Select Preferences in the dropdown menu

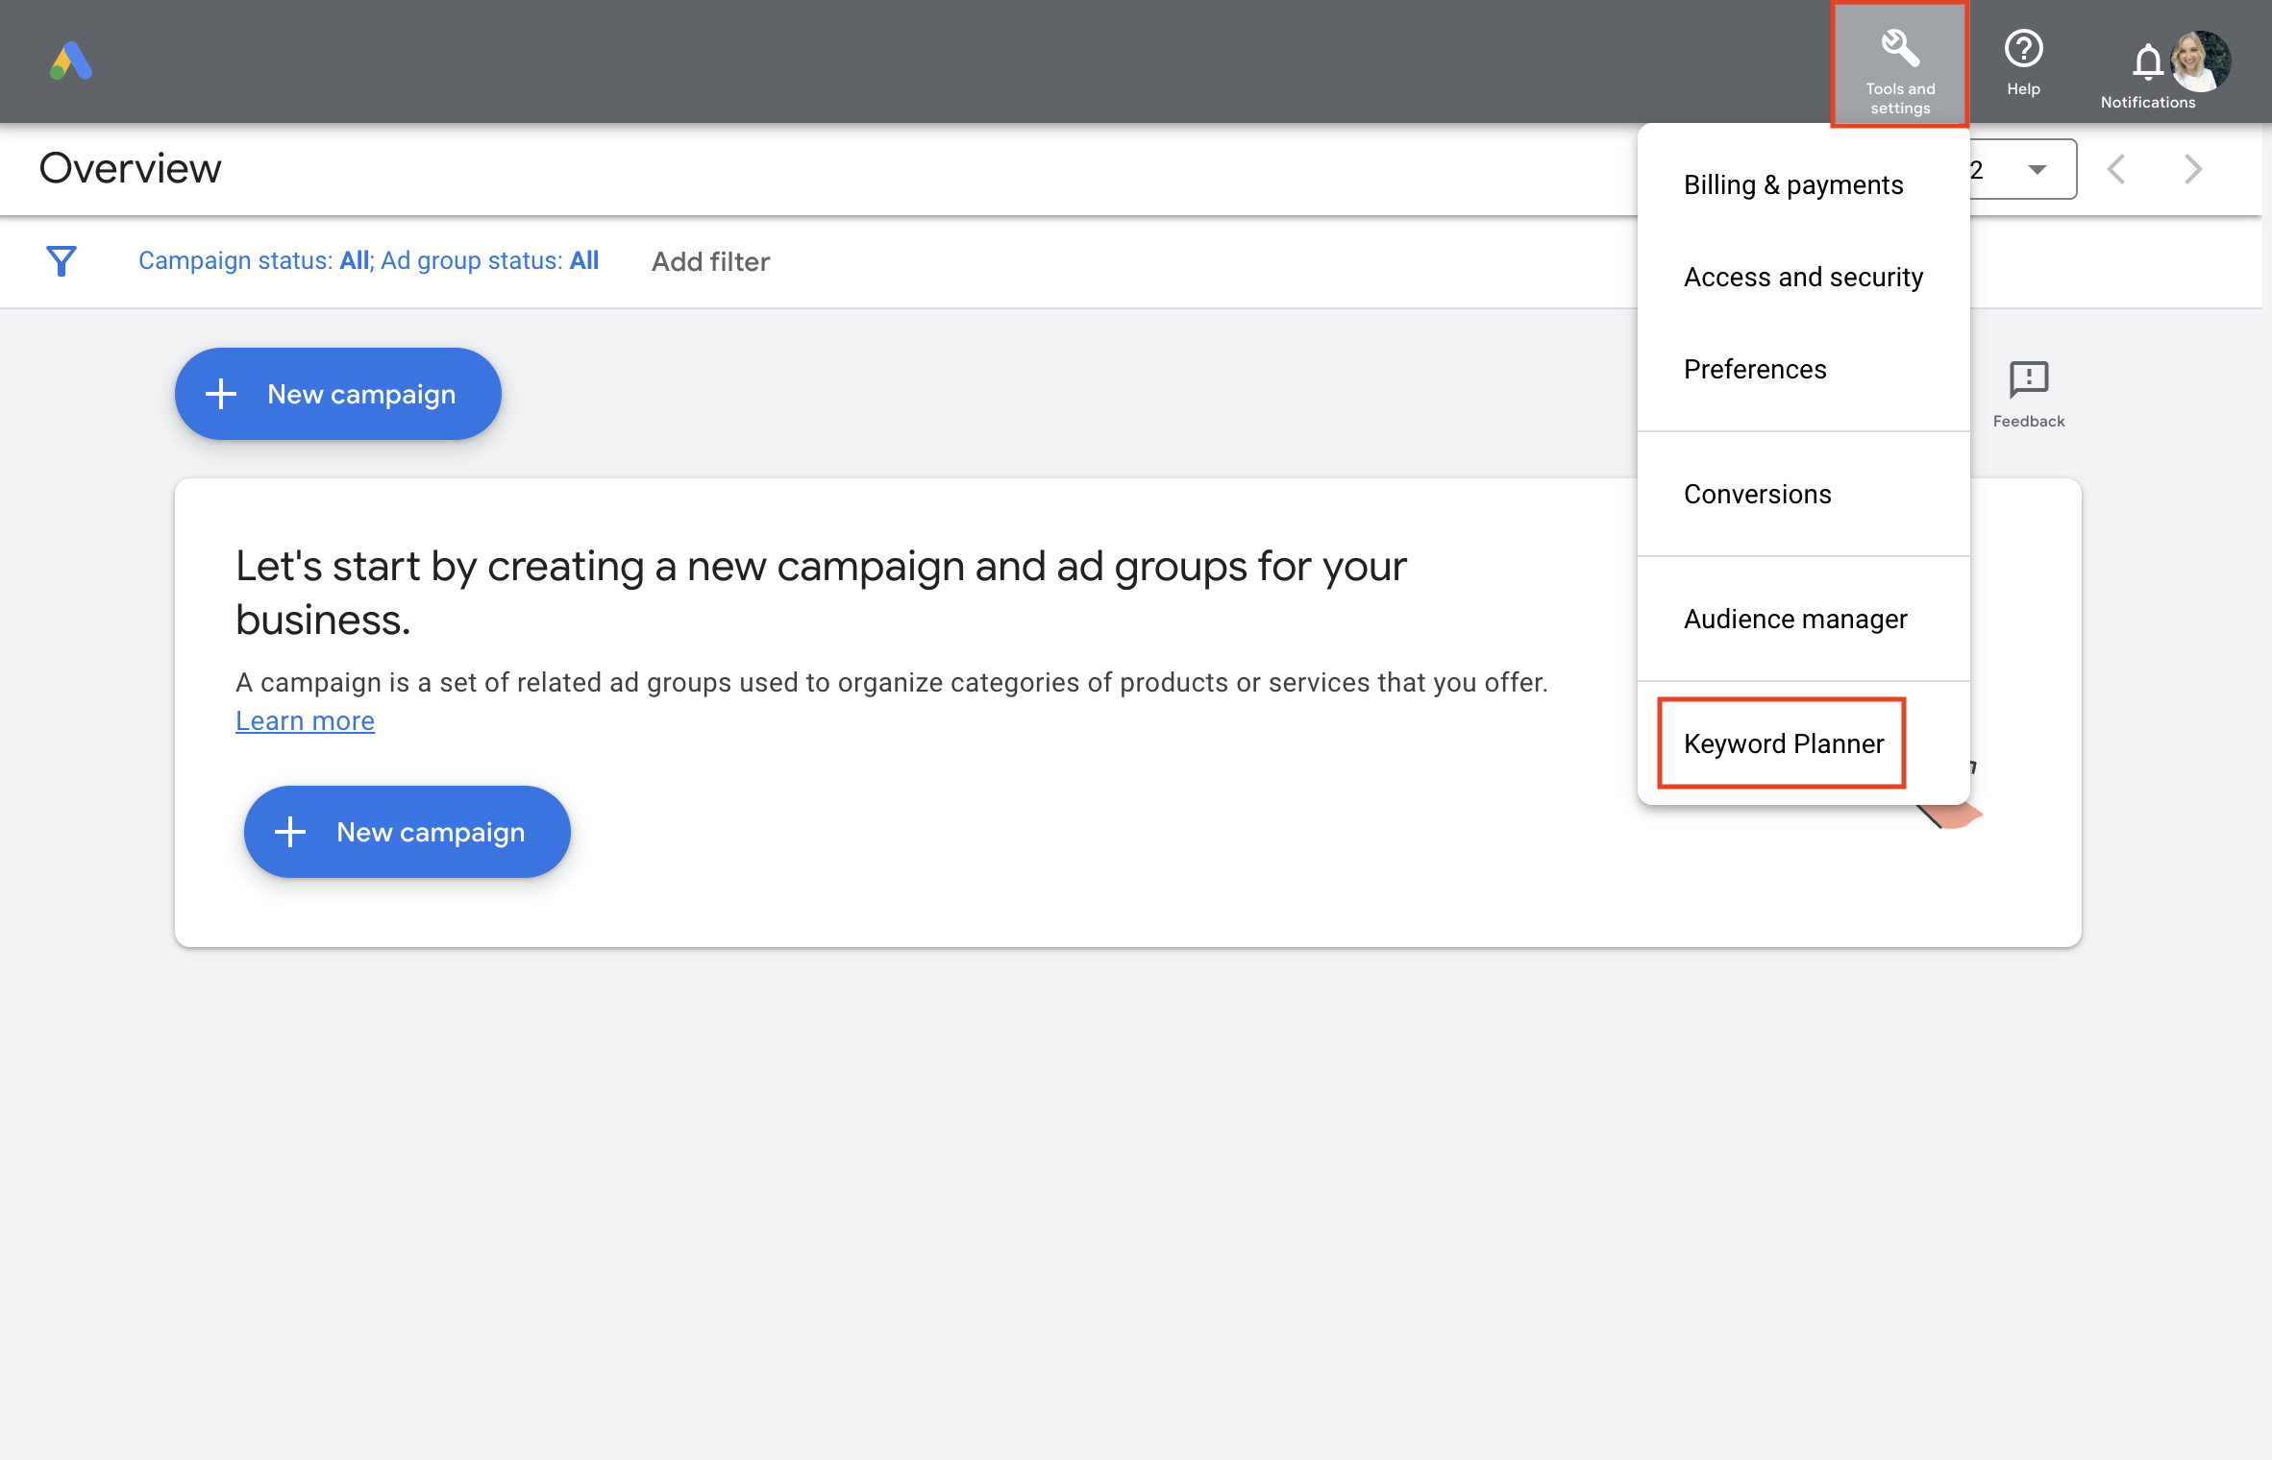point(1754,369)
